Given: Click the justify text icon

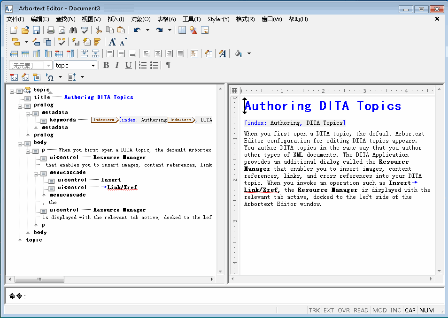Looking at the screenshot, I should pos(180,53).
